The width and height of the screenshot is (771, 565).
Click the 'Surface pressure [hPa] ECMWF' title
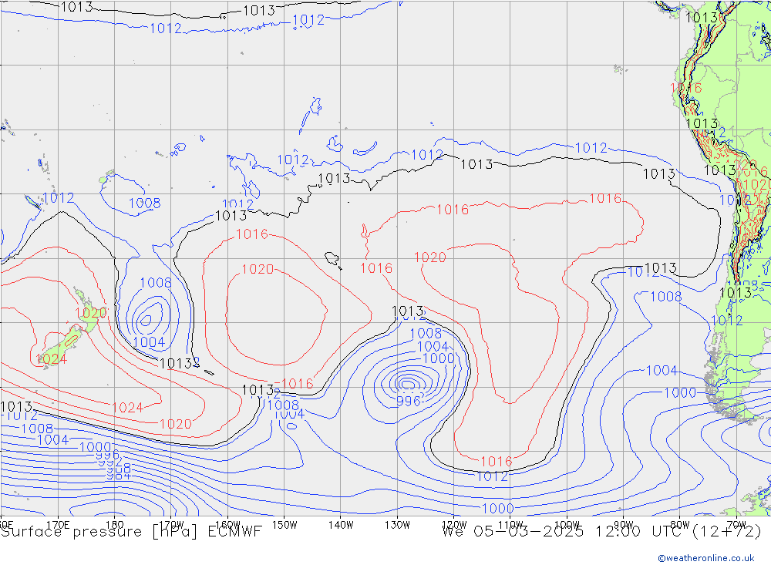[131, 532]
